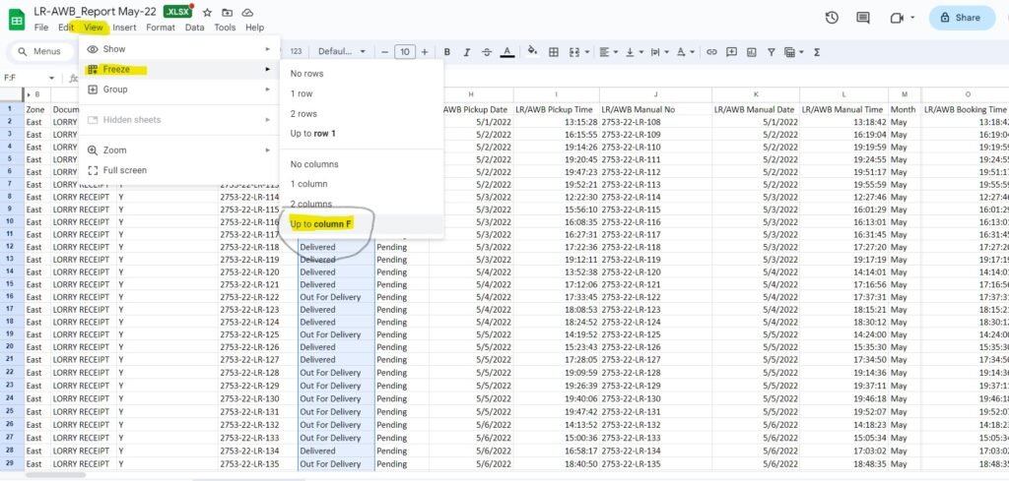Click the font size field showing 10
This screenshot has width=1009, height=481.
click(404, 52)
